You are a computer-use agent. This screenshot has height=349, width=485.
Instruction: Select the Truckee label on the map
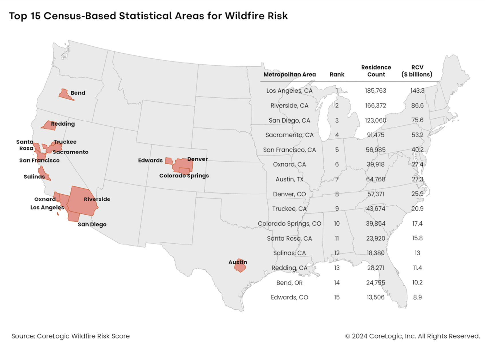coord(65,142)
